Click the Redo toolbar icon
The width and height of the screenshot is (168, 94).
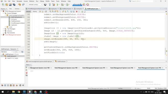click(x=23, y=5)
